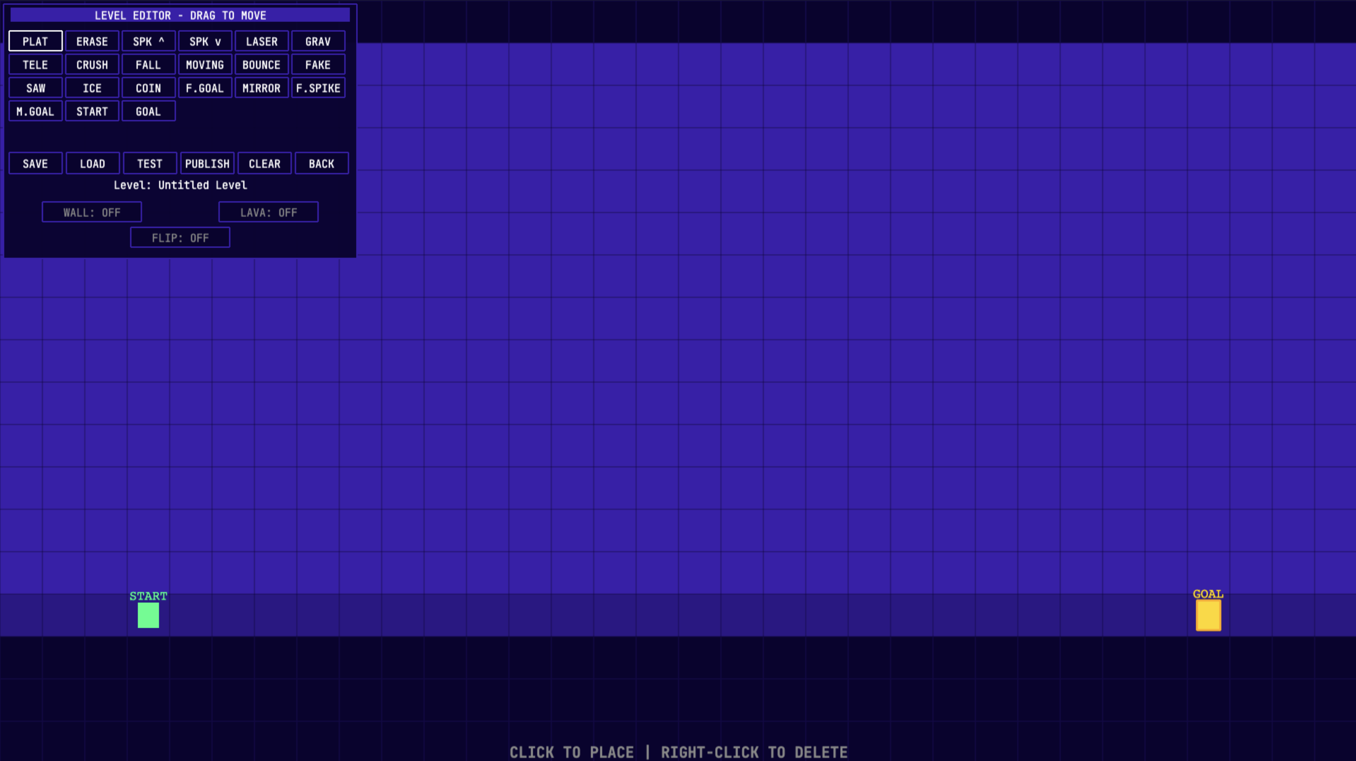Toggle the WALL: OFF switch
Viewport: 1356px width, 761px height.
[92, 212]
